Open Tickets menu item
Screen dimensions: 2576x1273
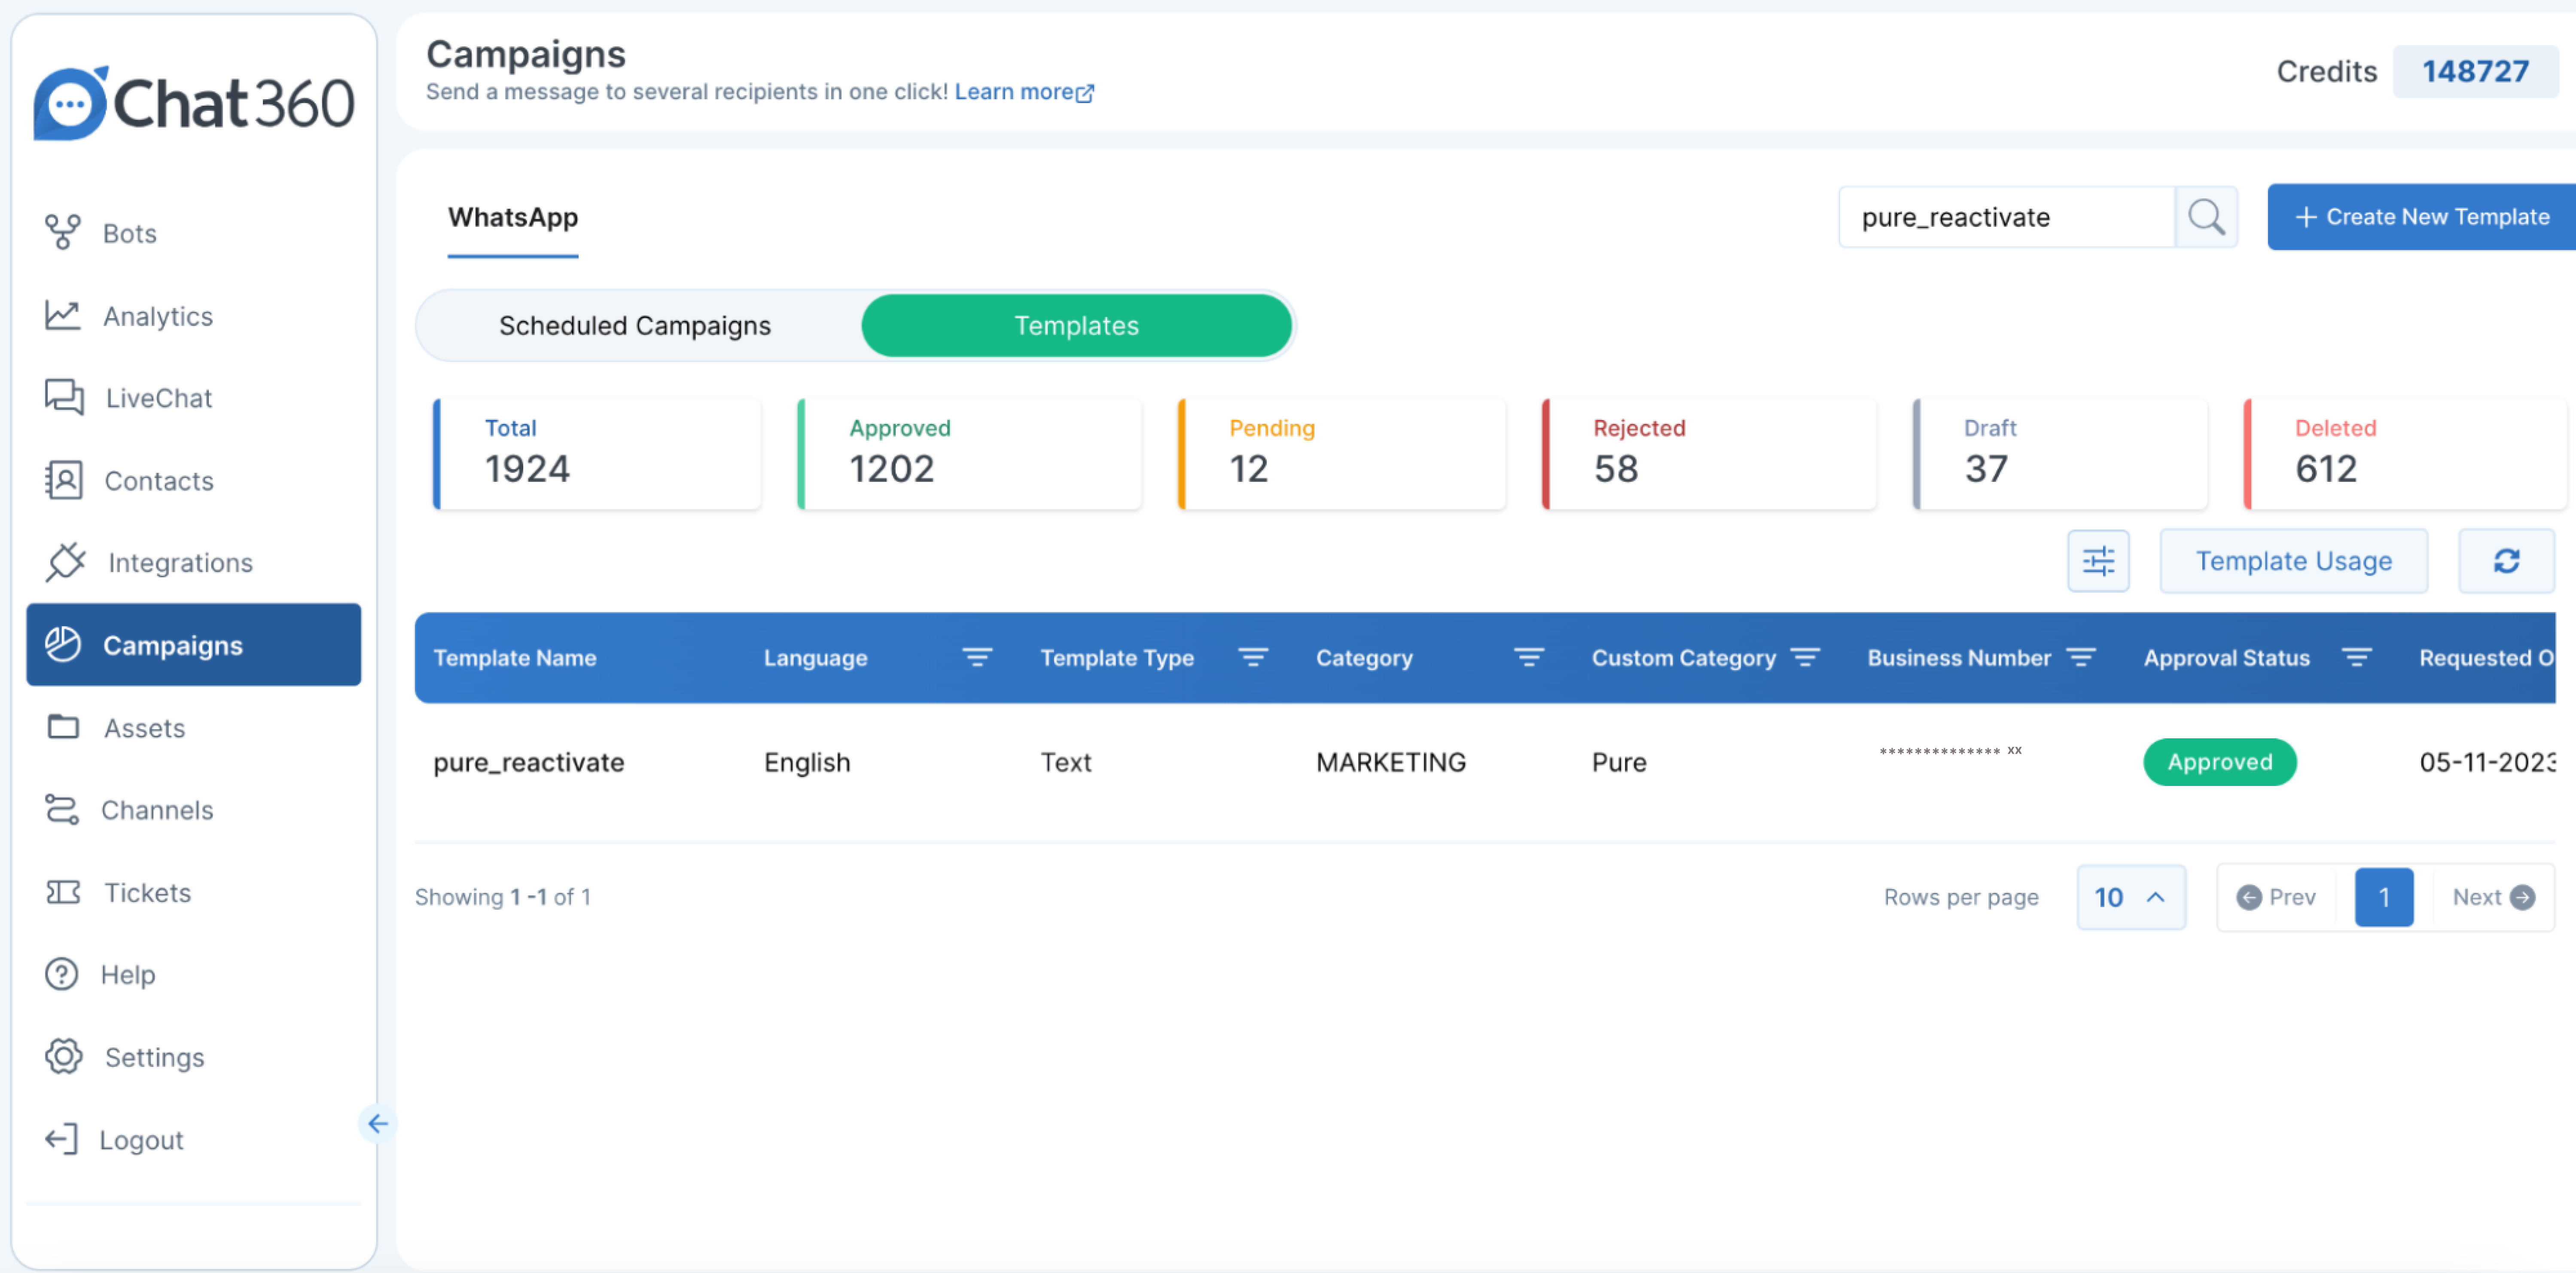pyautogui.click(x=148, y=892)
